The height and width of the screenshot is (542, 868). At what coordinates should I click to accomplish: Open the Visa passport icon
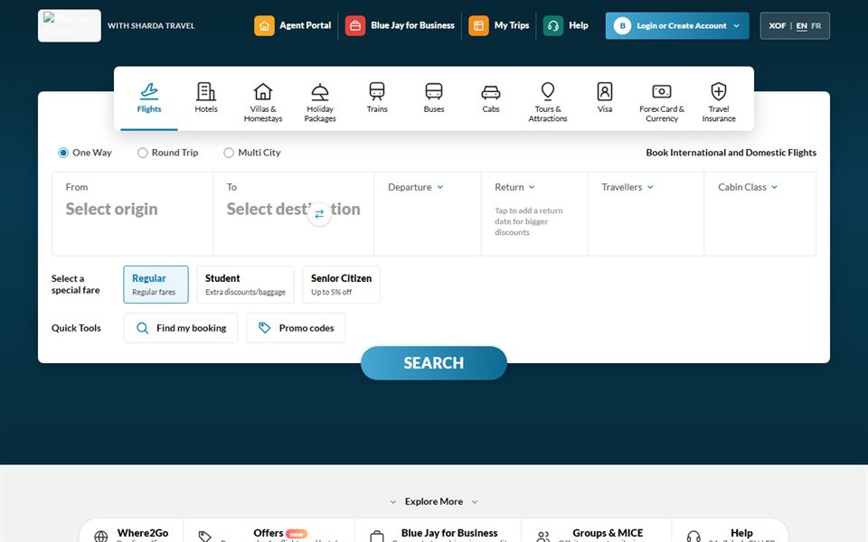click(605, 90)
